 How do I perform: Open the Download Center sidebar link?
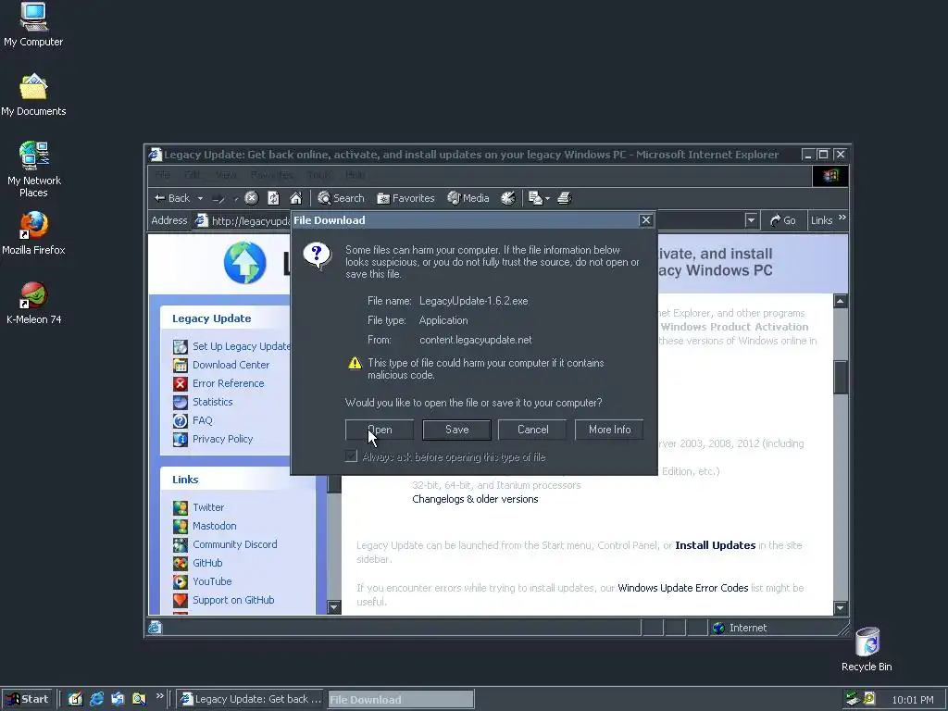click(231, 365)
